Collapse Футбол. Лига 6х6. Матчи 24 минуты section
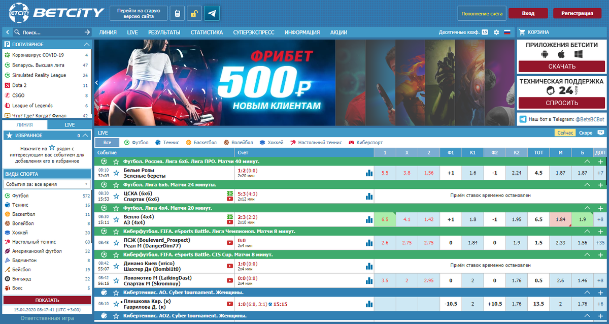609x324 pixels. (587, 185)
